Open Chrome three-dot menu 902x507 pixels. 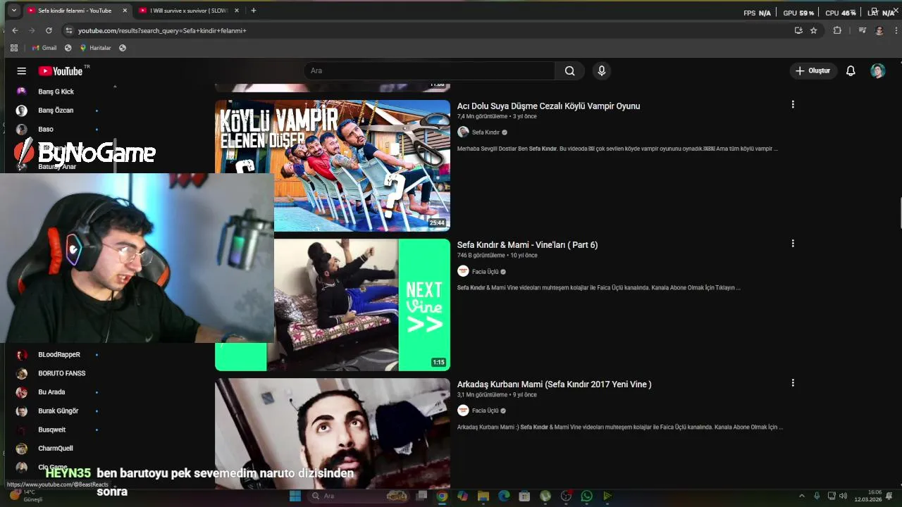point(896,30)
